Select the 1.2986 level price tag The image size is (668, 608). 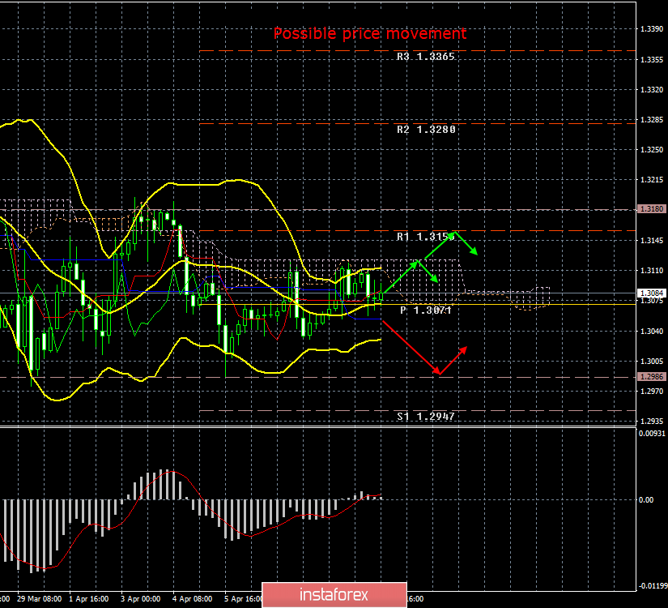[x=651, y=377]
